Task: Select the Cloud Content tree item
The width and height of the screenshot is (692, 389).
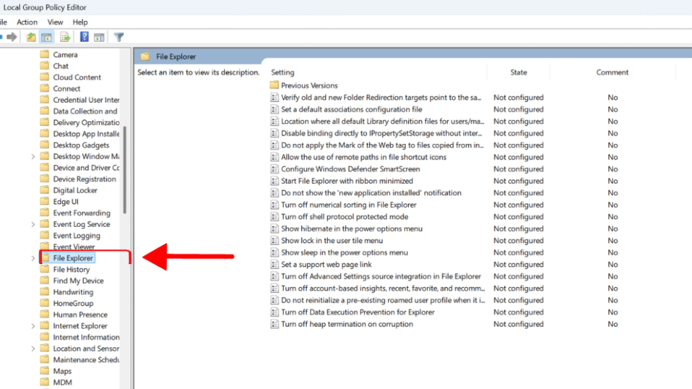Action: (x=77, y=77)
